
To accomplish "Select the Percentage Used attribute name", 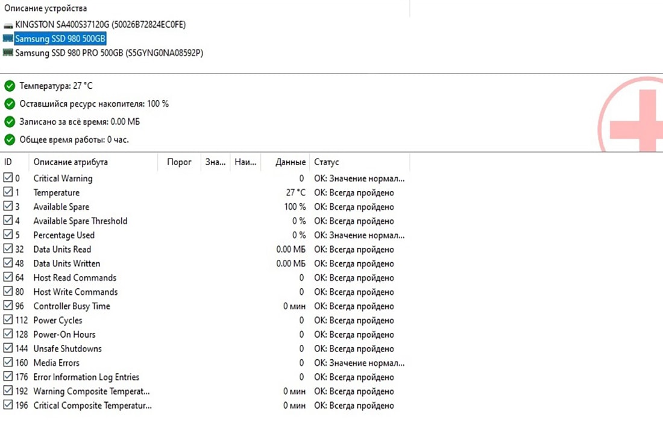I will [64, 235].
